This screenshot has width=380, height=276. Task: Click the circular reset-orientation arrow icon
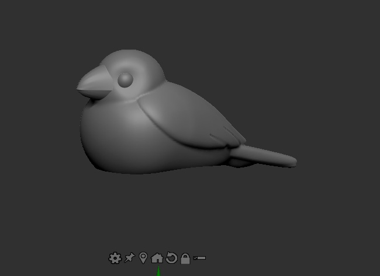click(171, 258)
